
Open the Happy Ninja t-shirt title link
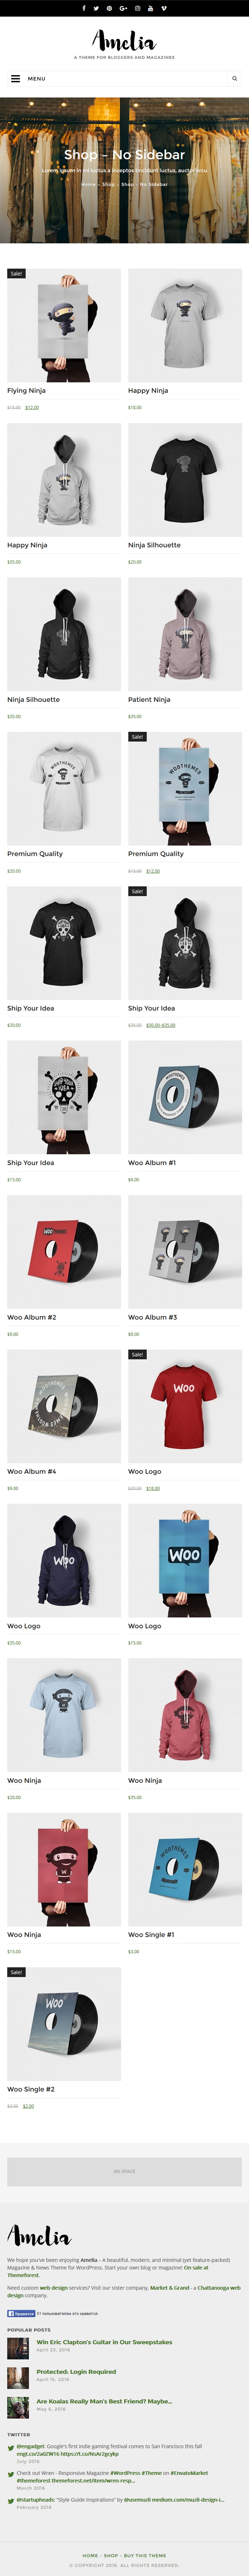point(148,391)
